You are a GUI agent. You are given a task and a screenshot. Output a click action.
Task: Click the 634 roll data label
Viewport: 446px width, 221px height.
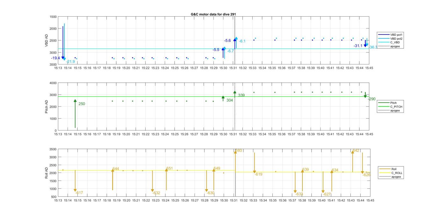335,170
